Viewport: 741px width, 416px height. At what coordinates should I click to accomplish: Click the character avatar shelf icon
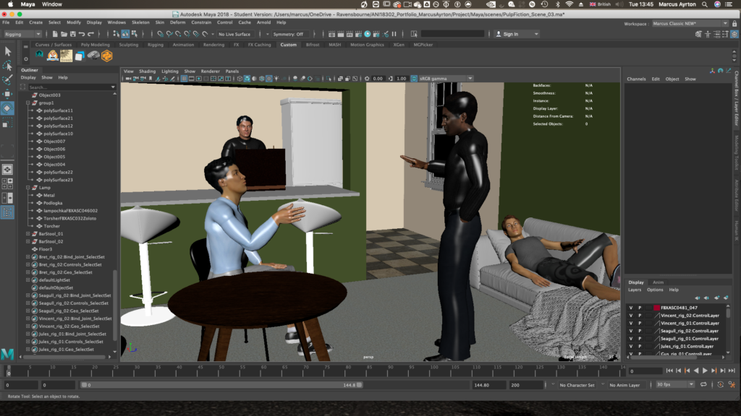tap(52, 56)
